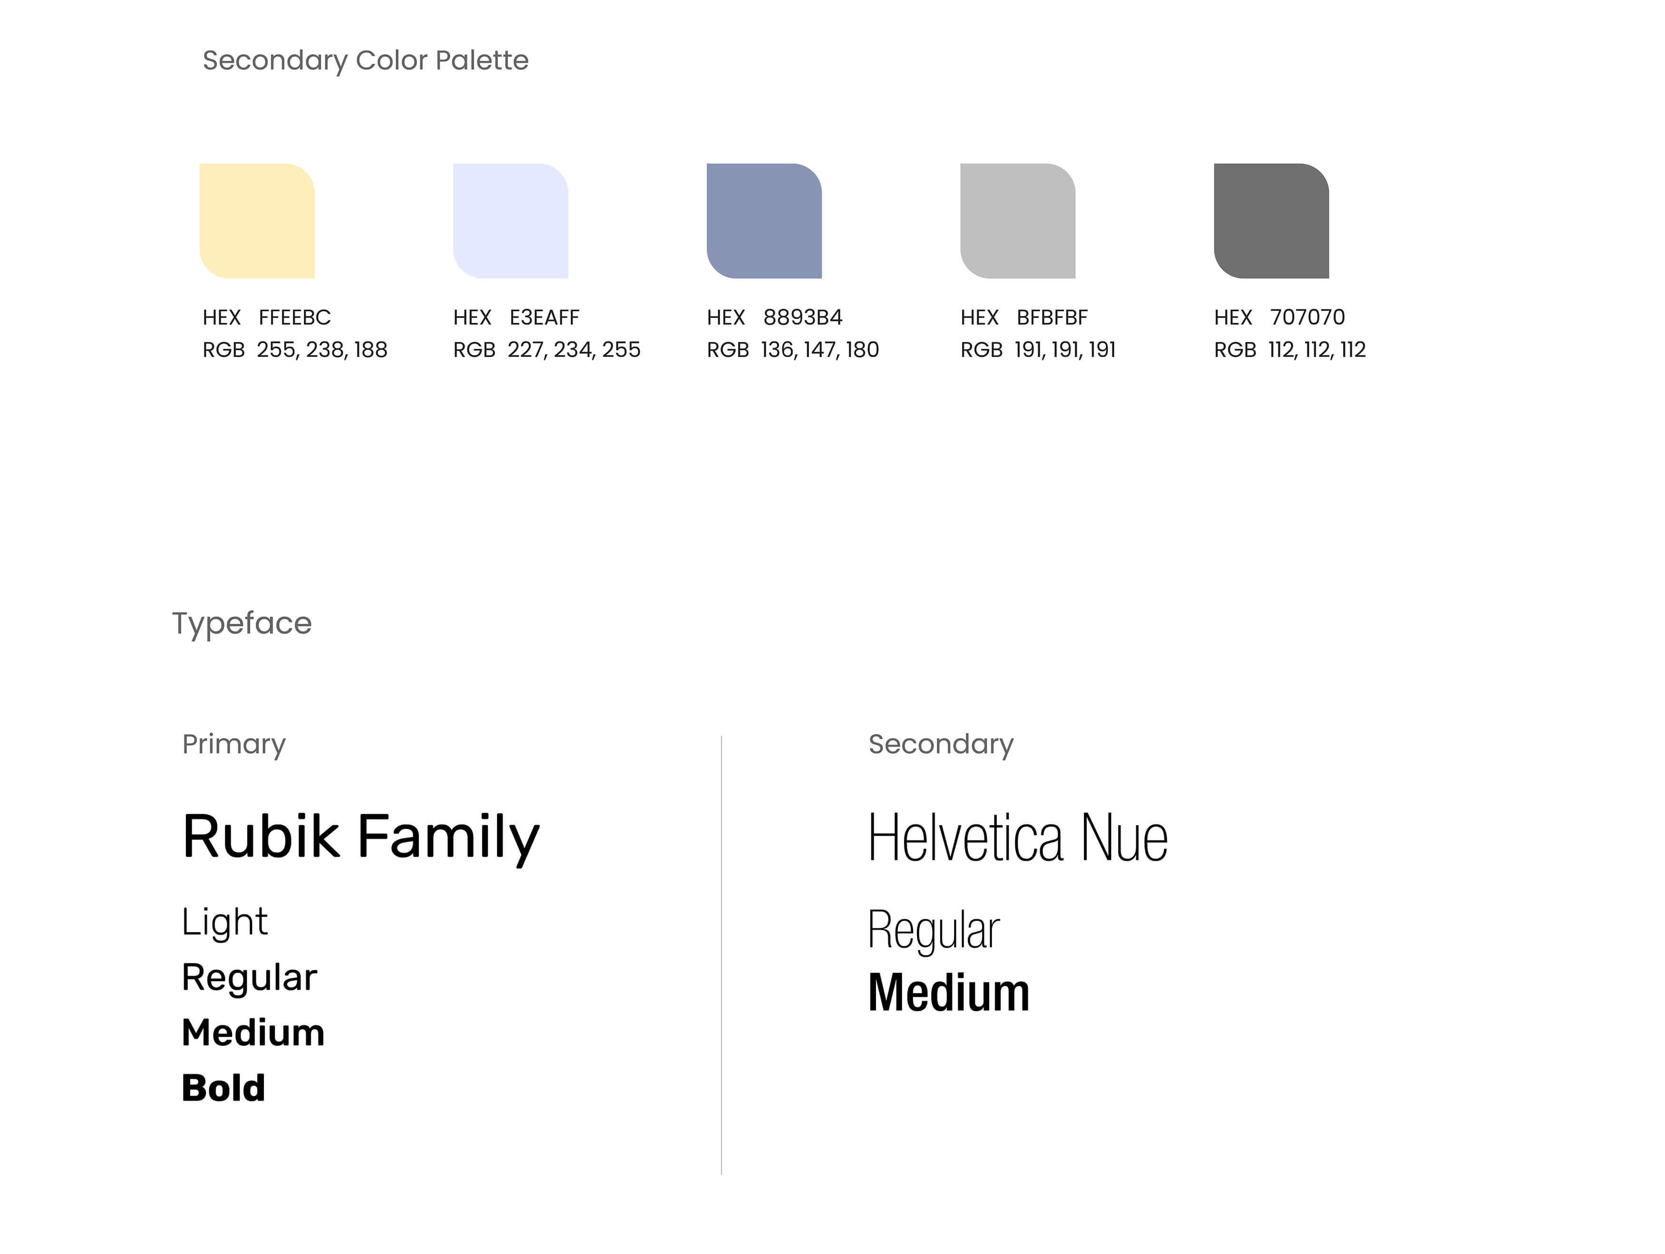Select the Bold weight under Rubik
The image size is (1665, 1254).
click(x=224, y=1088)
